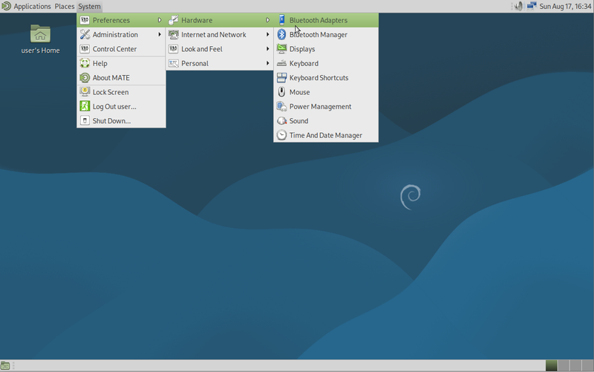Click the Bluetooth Manager icon
This screenshot has height=372, width=594.
[x=281, y=34]
